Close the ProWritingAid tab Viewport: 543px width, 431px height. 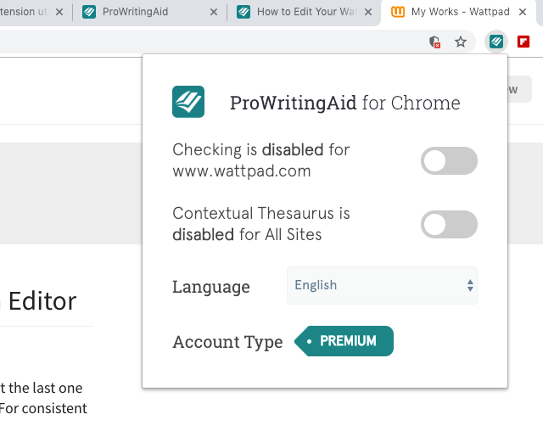tap(214, 12)
